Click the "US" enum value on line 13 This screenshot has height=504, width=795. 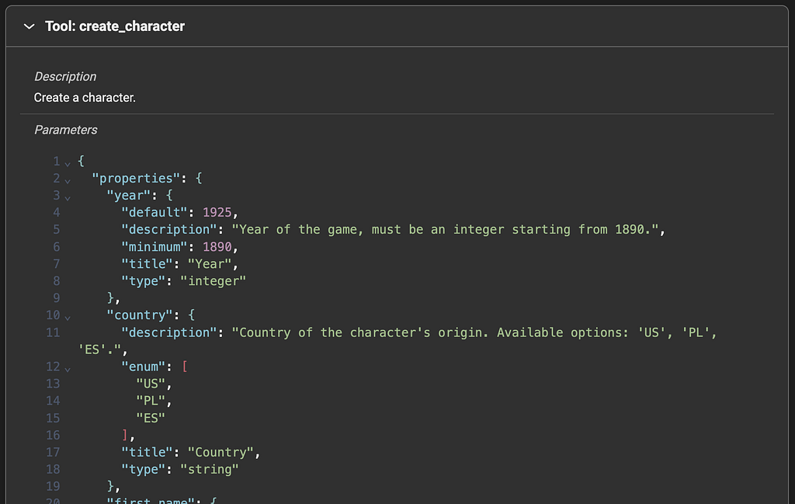pos(151,384)
